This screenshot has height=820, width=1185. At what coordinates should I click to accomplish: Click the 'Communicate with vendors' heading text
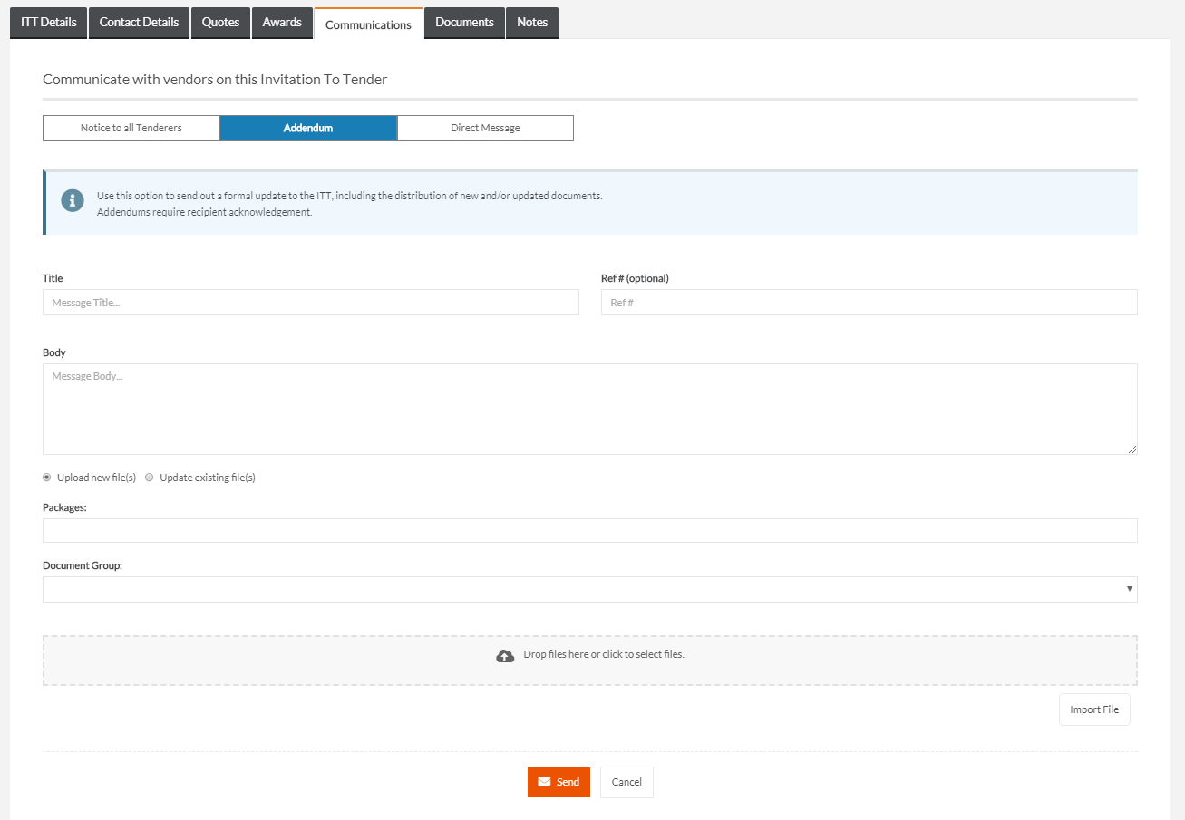215,80
